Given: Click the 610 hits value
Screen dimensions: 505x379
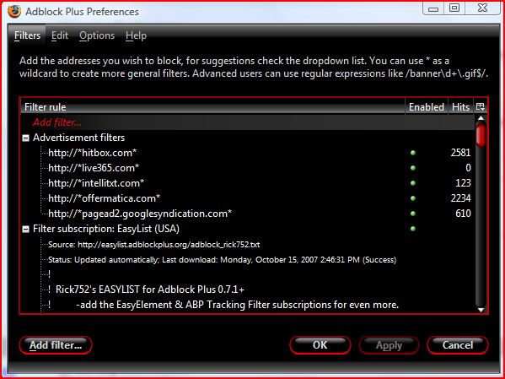Looking at the screenshot, I should tap(463, 214).
